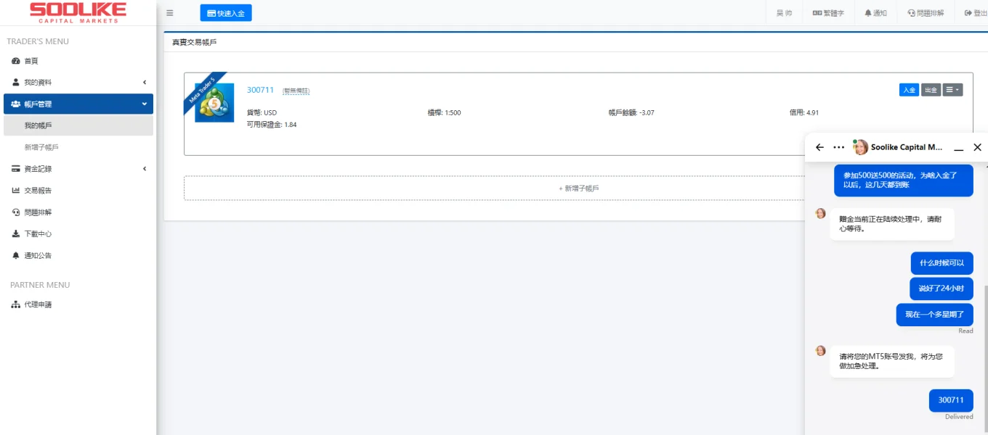This screenshot has width=988, height=435.
Task: Click the 入金 deposit button
Action: (x=909, y=90)
